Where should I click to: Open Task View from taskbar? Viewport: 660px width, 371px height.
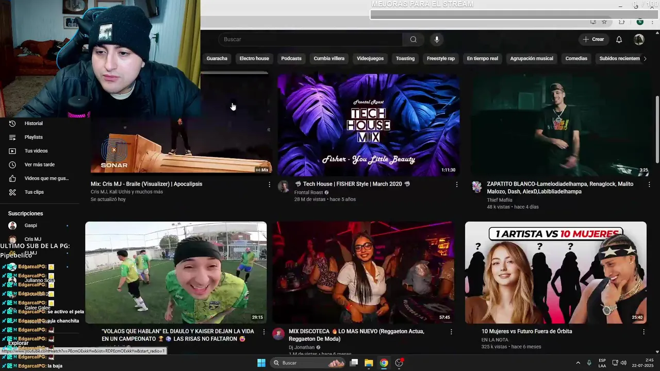pyautogui.click(x=354, y=363)
